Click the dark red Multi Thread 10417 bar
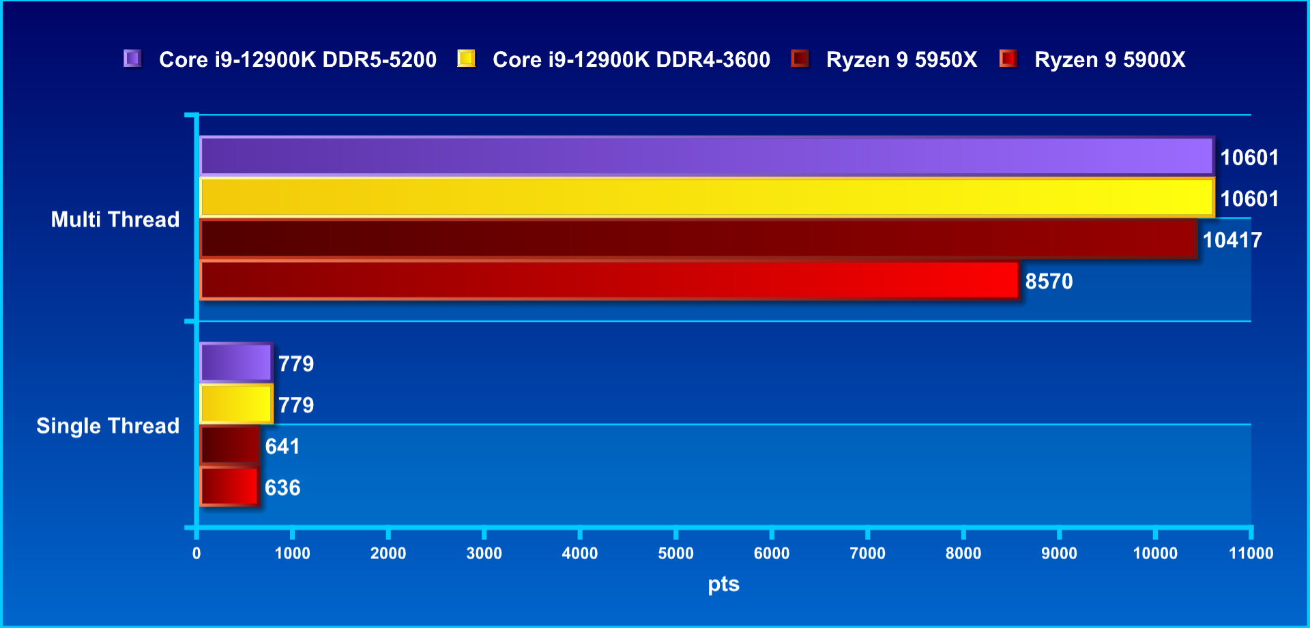This screenshot has height=628, width=1310. pyautogui.click(x=698, y=239)
